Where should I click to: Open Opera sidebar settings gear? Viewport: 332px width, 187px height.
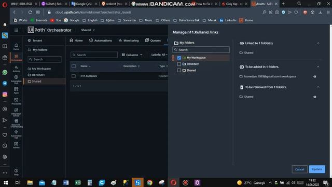pos(5,157)
